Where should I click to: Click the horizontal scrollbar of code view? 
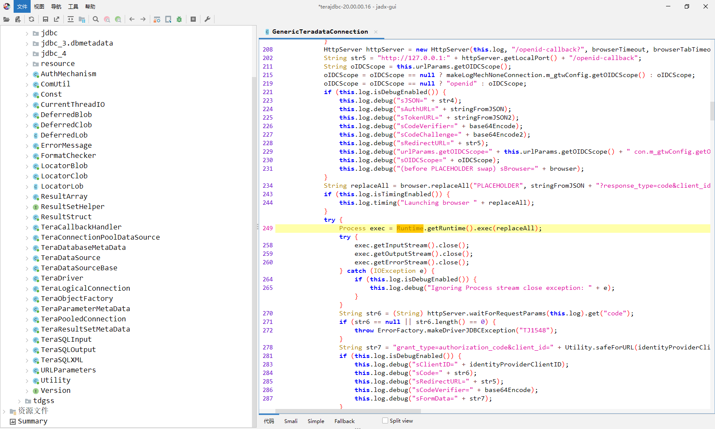pos(348,411)
